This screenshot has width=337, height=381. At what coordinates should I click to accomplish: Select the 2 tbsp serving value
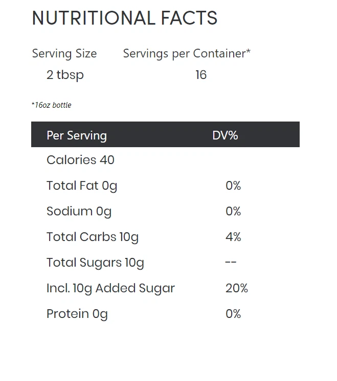(65, 75)
